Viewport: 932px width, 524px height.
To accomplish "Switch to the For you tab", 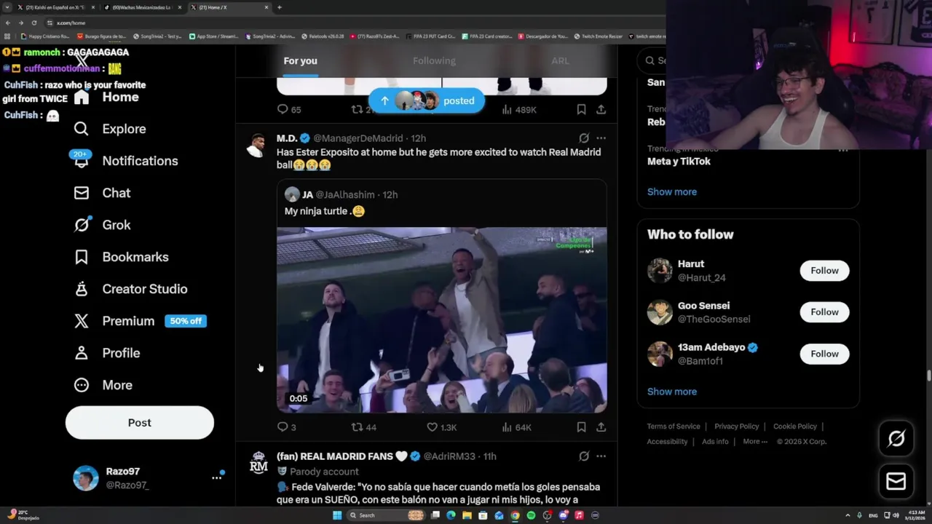I will pyautogui.click(x=300, y=61).
